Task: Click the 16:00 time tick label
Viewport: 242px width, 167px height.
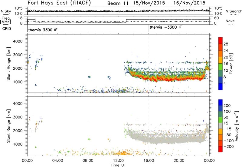Action: pyautogui.click(x=149, y=161)
